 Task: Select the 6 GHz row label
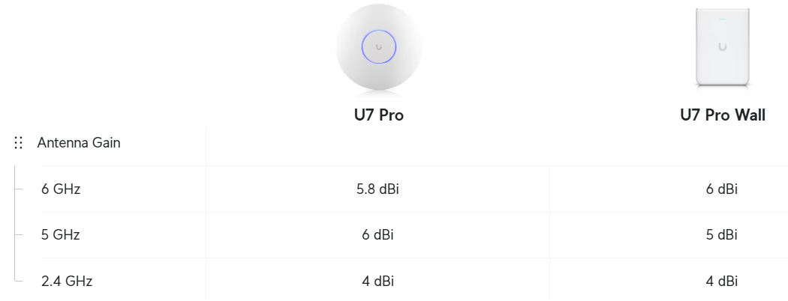pos(61,189)
